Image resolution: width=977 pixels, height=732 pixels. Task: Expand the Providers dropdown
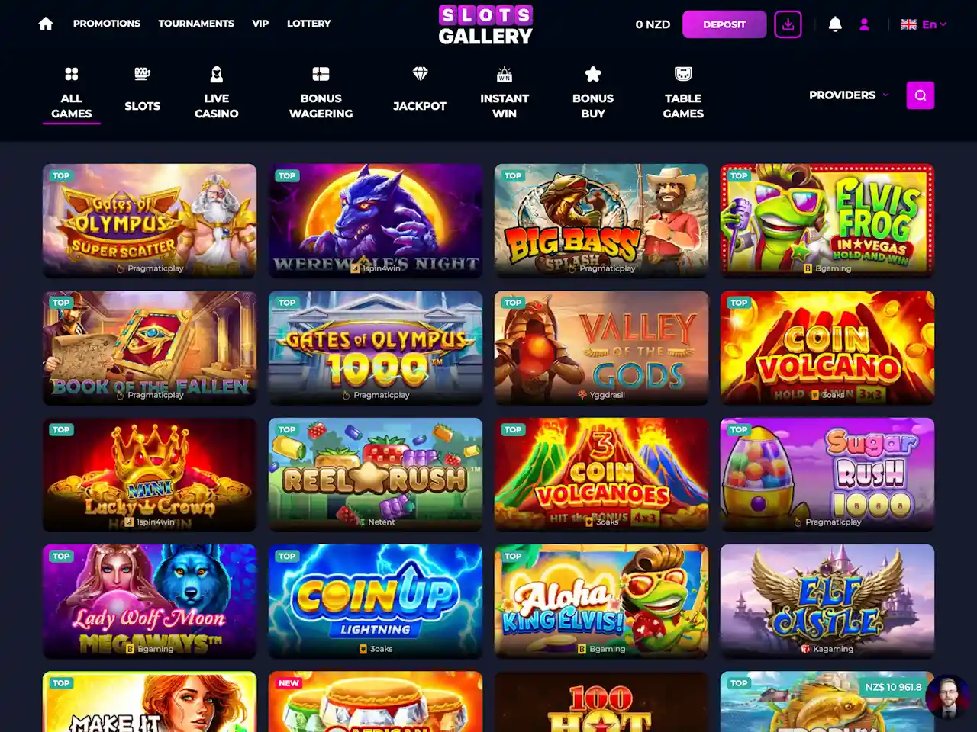848,95
